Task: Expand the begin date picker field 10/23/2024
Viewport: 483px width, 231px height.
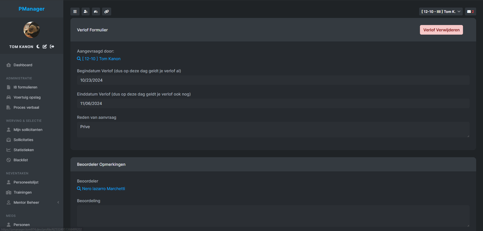Action: tap(273, 80)
